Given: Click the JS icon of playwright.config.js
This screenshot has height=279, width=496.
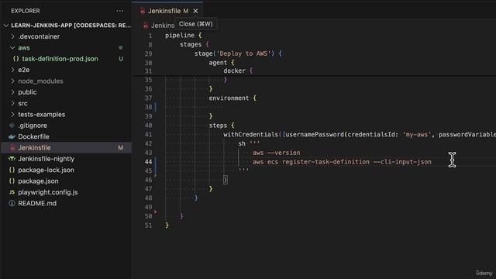Looking at the screenshot, I should (12, 192).
